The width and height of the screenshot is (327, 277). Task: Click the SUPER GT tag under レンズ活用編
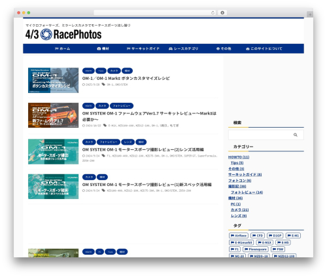click(x=190, y=156)
